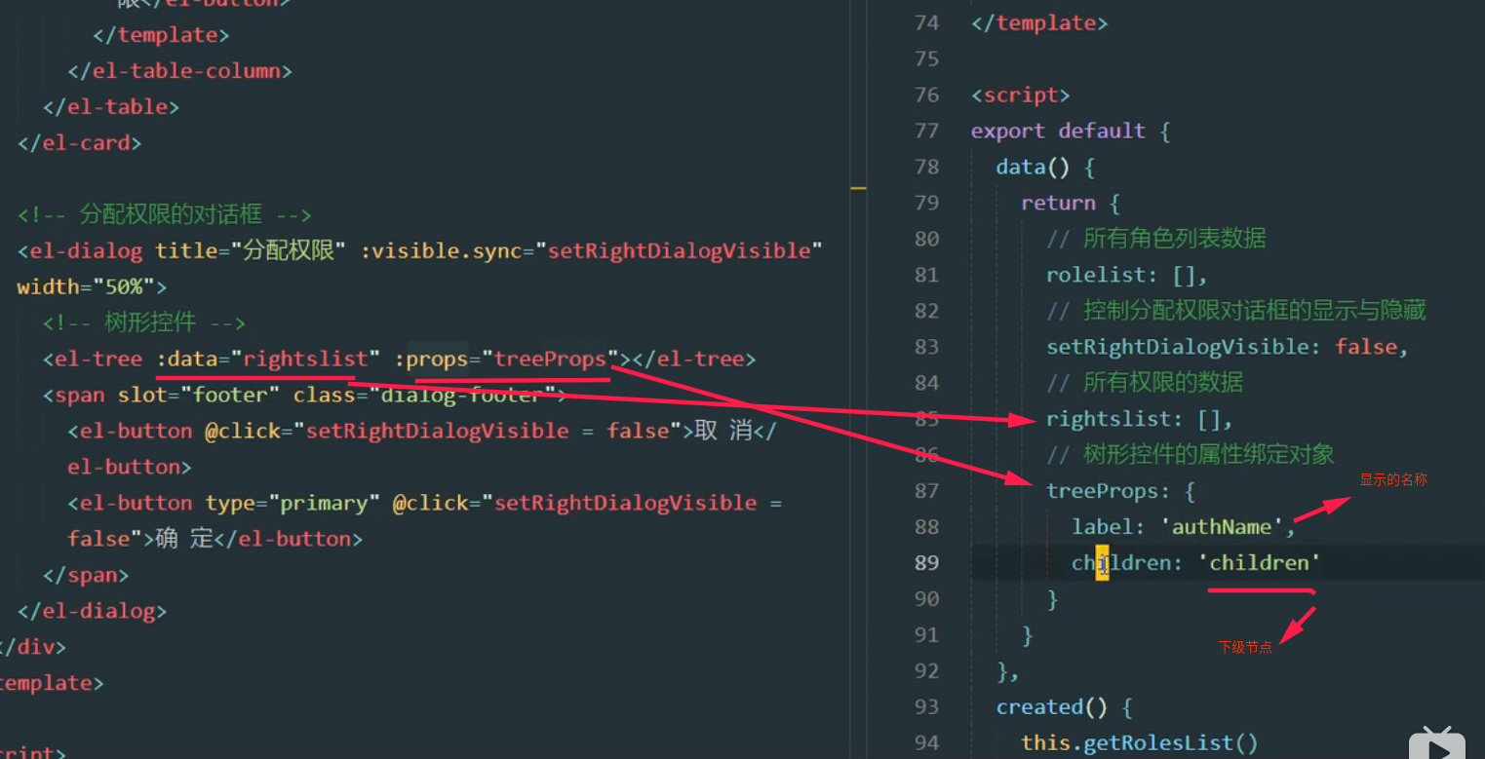
Task: Click the 'children' string value on line 89
Action: (1260, 563)
